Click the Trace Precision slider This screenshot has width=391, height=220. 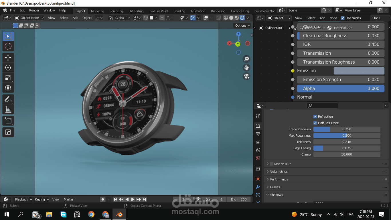tap(347, 129)
